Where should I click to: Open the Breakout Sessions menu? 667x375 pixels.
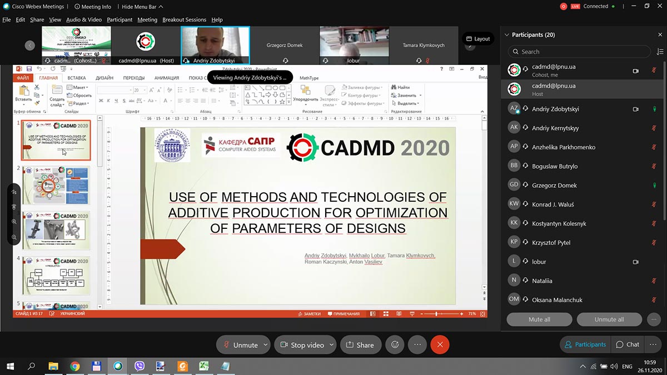tap(184, 19)
